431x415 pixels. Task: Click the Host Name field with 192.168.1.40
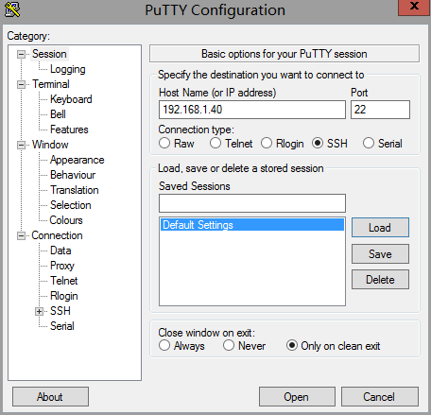tap(252, 110)
